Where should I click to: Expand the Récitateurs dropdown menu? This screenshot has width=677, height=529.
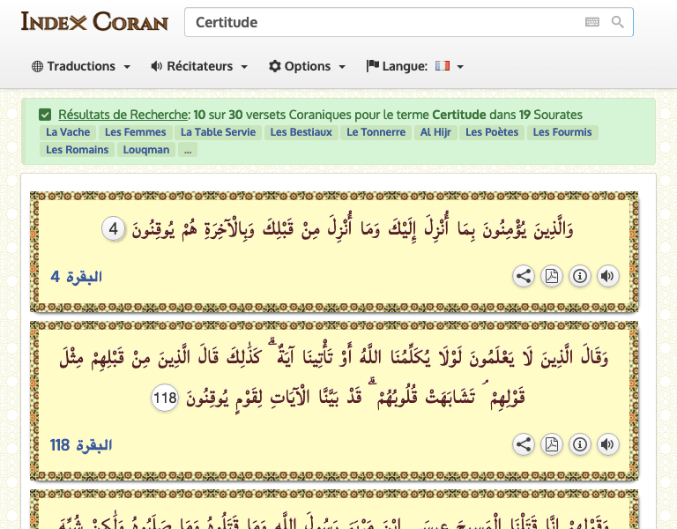(199, 66)
